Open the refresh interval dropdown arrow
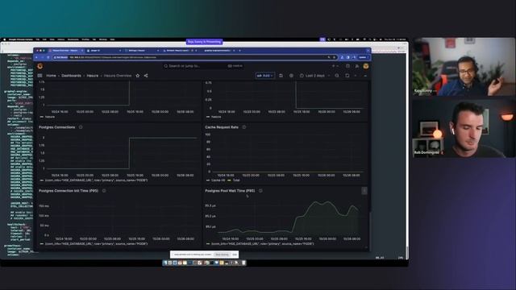The width and height of the screenshot is (516, 290). point(356,76)
